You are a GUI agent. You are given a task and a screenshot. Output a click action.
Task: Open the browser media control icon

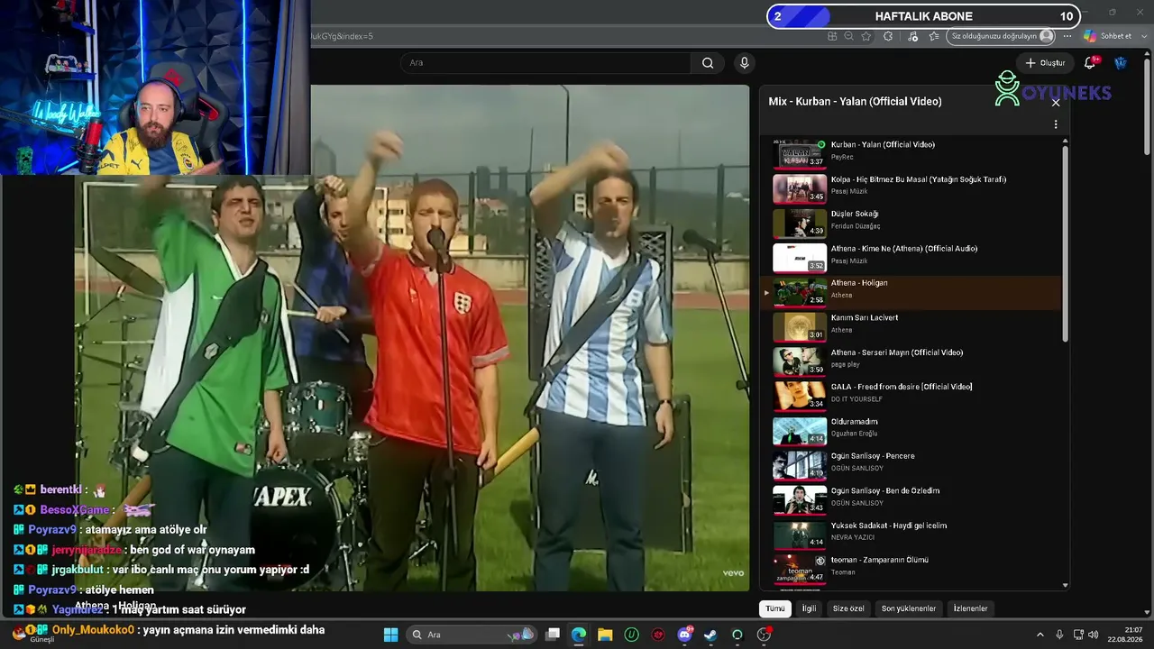[912, 36]
